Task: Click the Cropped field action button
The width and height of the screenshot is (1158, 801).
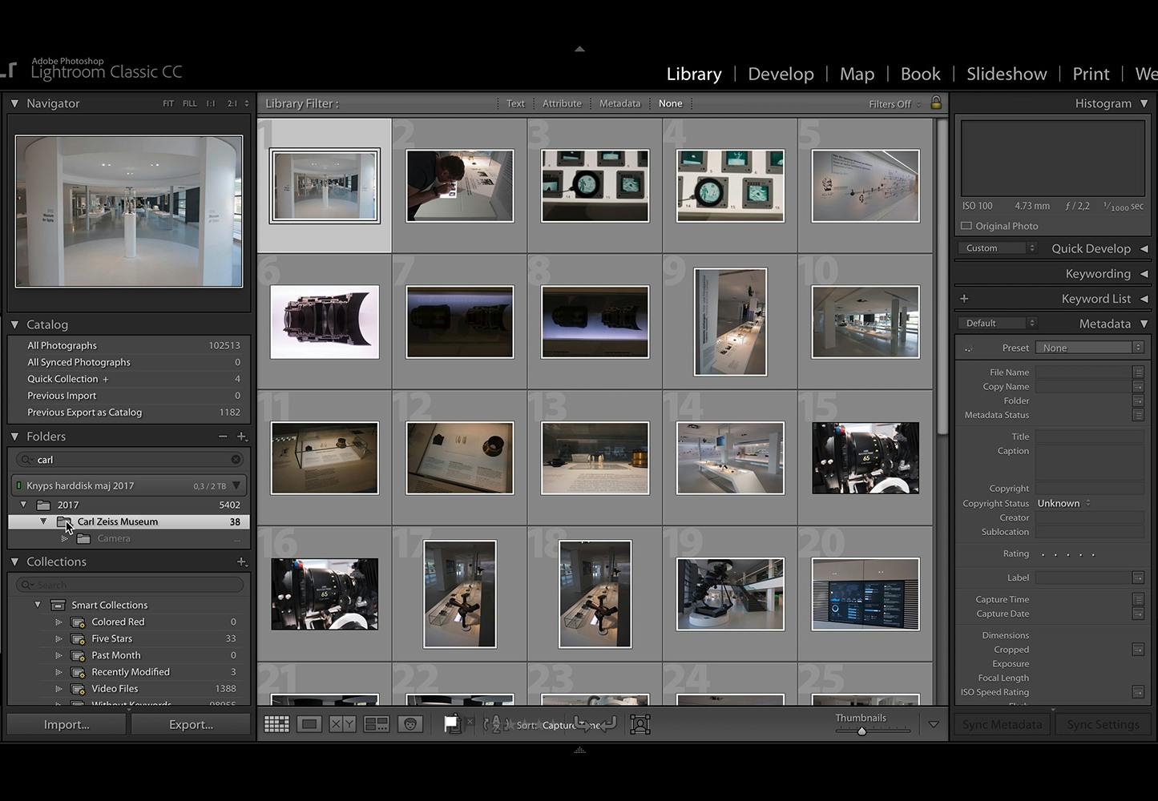Action: pos(1138,650)
